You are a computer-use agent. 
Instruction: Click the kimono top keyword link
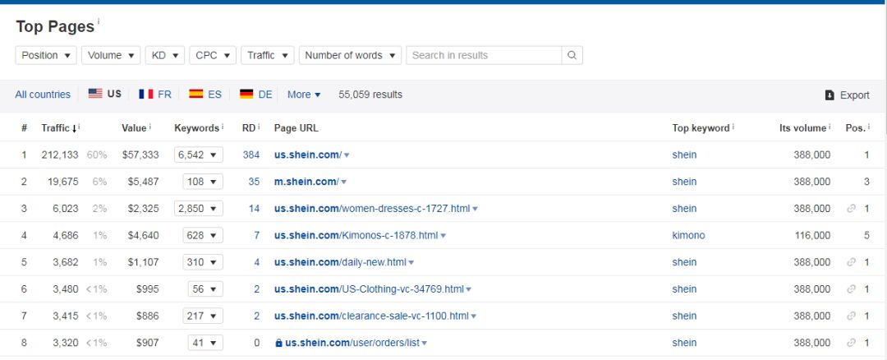(x=688, y=235)
